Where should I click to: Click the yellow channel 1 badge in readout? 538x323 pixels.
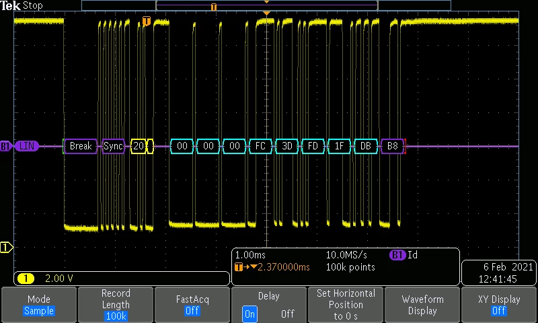coord(26,279)
